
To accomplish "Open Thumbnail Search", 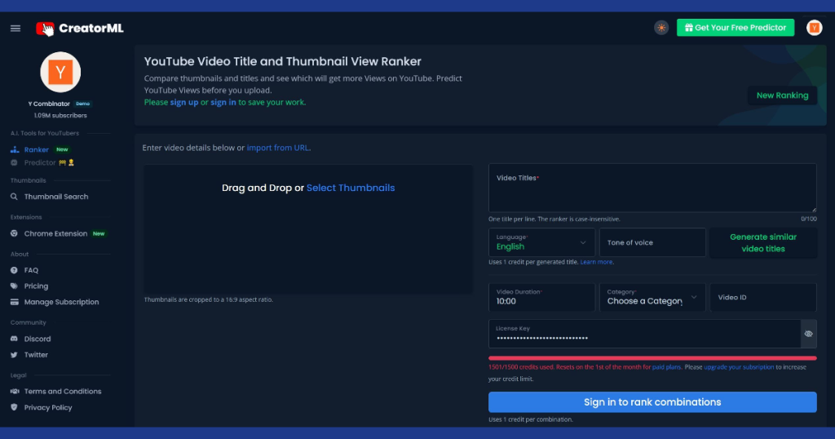I will point(56,197).
